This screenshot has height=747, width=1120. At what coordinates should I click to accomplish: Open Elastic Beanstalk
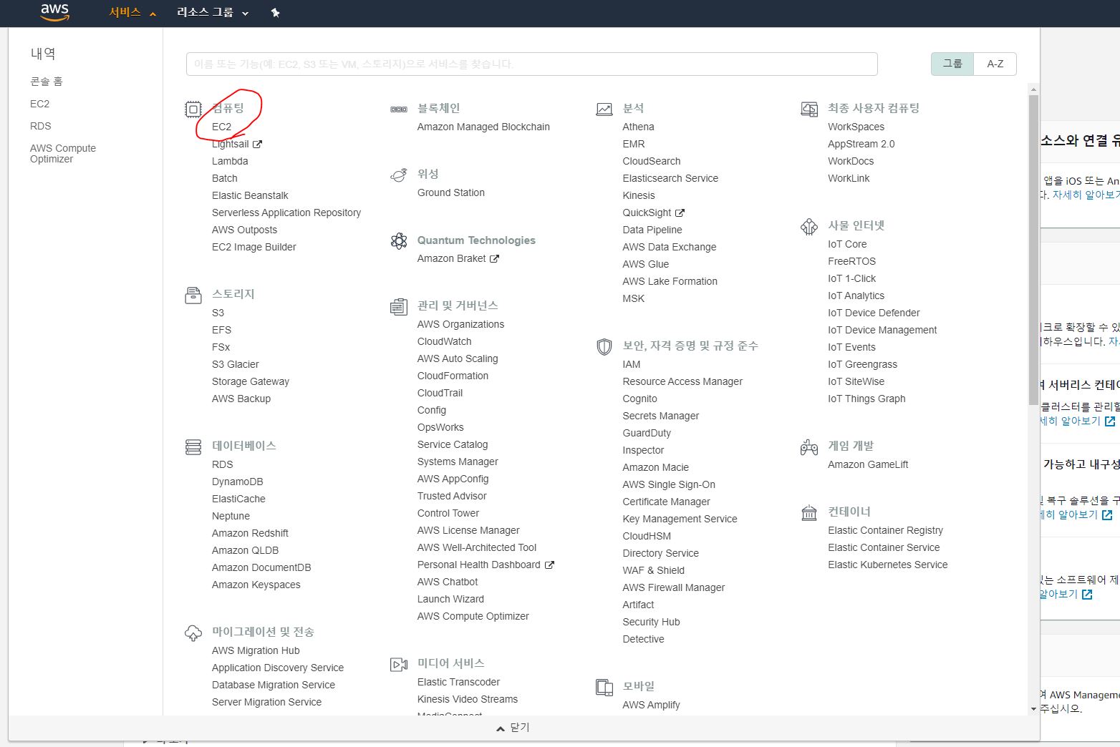pyautogui.click(x=250, y=195)
